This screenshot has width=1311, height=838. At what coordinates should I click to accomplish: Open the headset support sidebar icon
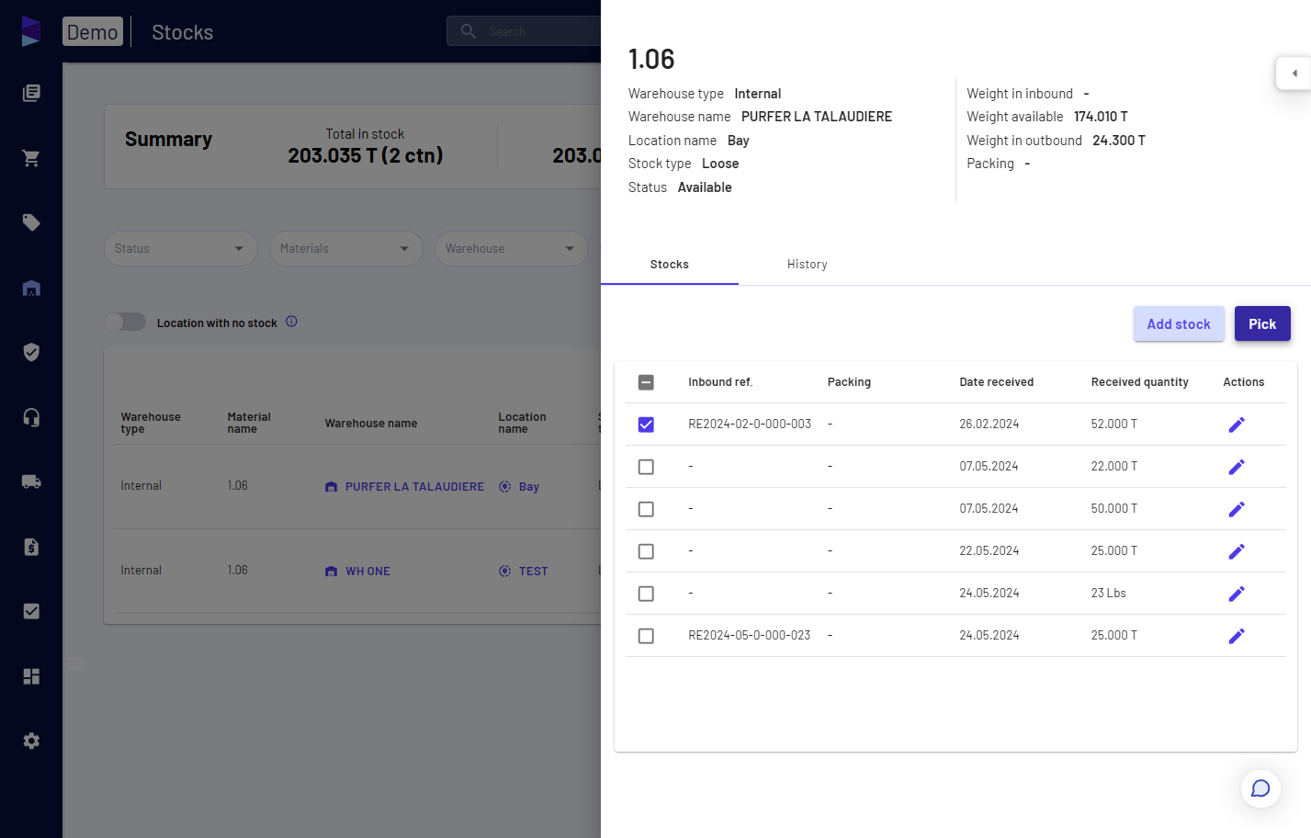(x=31, y=417)
